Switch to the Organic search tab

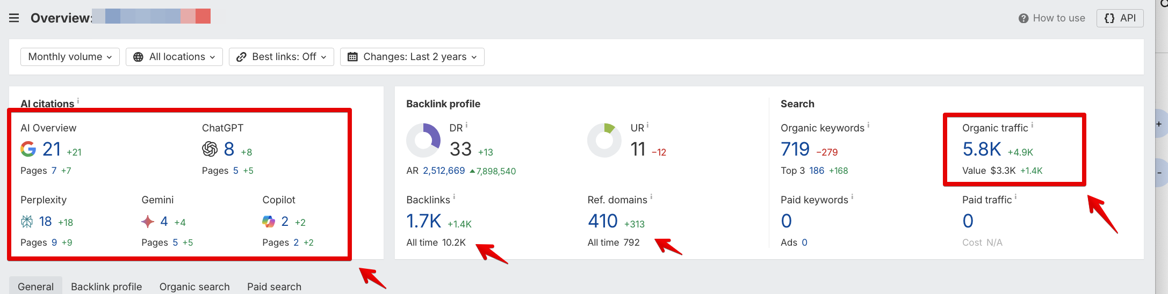point(194,286)
